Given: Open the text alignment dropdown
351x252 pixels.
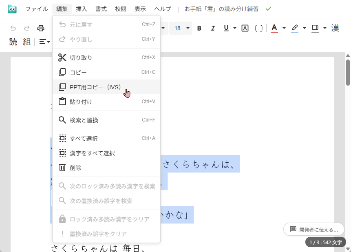Looking at the screenshot, I should [x=44, y=42].
